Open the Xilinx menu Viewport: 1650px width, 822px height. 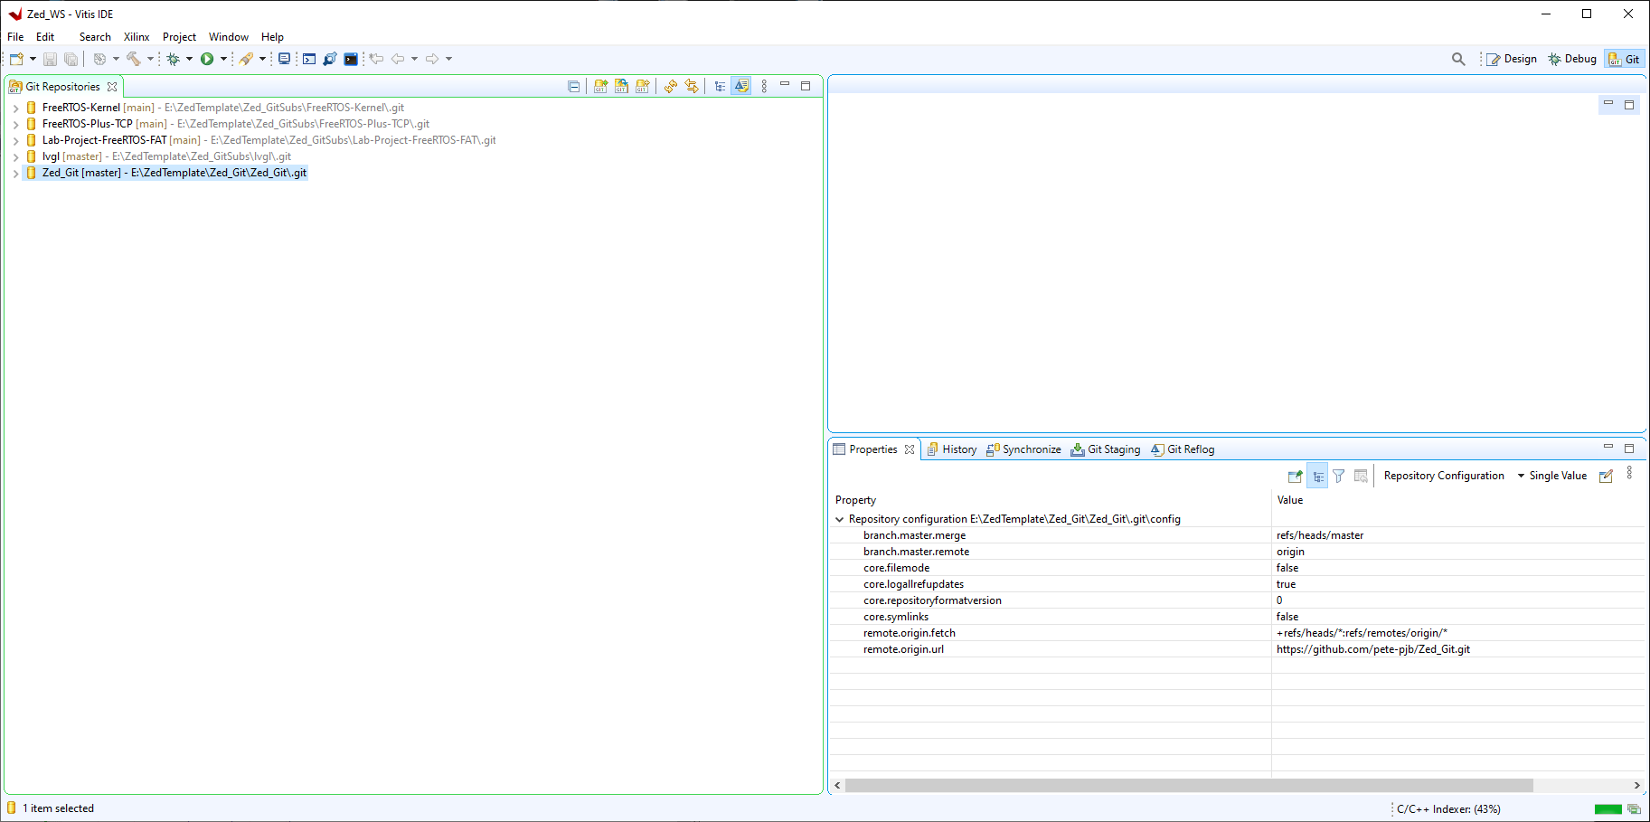[137, 37]
